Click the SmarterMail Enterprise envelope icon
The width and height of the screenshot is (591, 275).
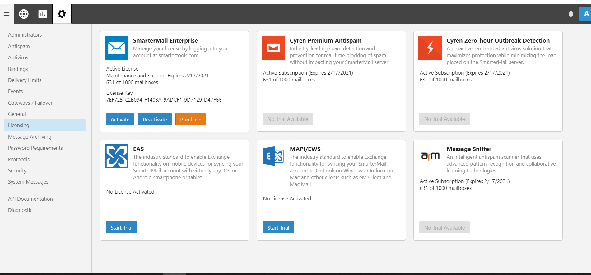pyautogui.click(x=117, y=48)
